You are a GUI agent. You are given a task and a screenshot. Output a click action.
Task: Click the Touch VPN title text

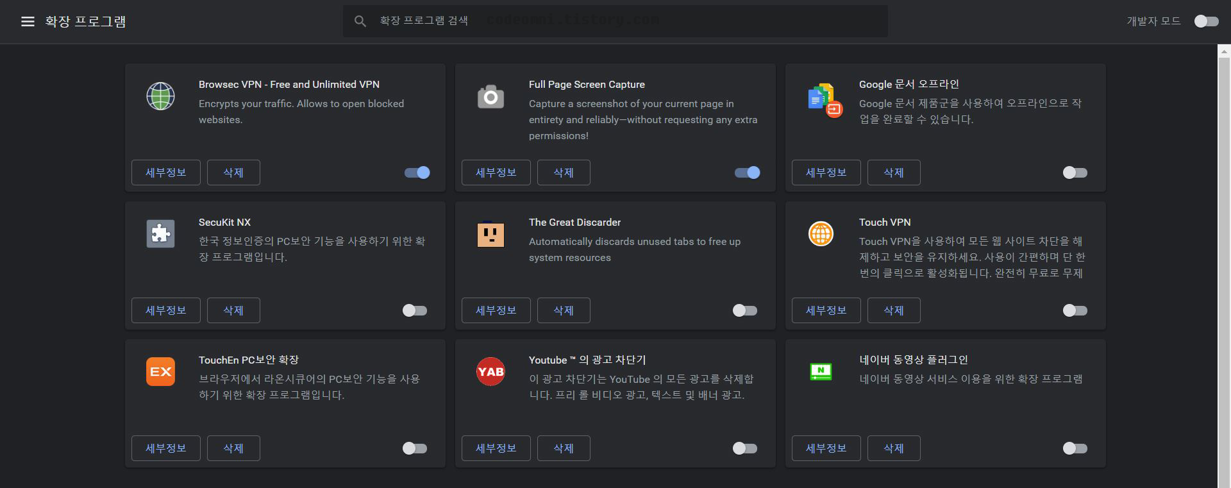885,223
